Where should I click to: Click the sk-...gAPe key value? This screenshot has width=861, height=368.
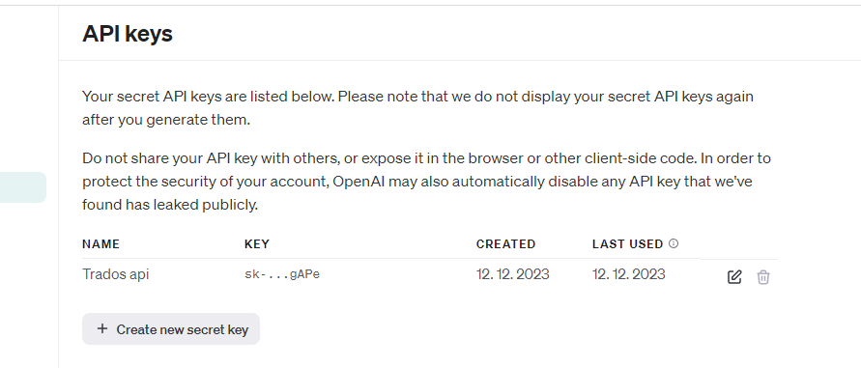(x=282, y=274)
